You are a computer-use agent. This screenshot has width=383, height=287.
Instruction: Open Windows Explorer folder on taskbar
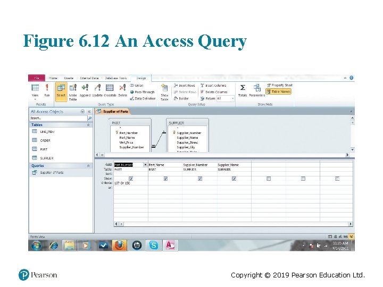[x=70, y=245]
